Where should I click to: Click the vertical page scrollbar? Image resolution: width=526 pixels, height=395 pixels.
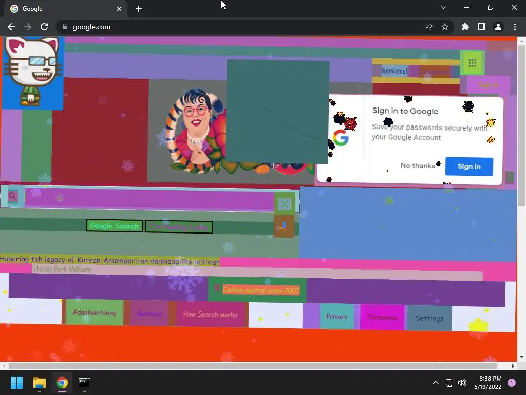point(522,124)
